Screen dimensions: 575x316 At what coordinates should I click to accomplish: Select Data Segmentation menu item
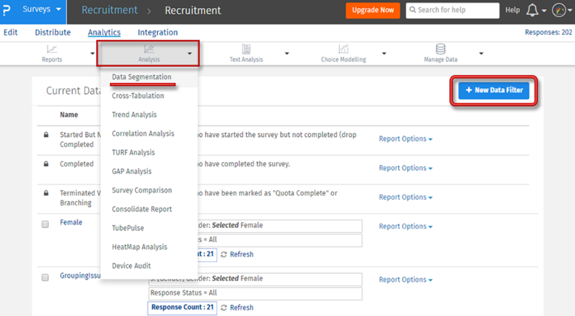(142, 77)
